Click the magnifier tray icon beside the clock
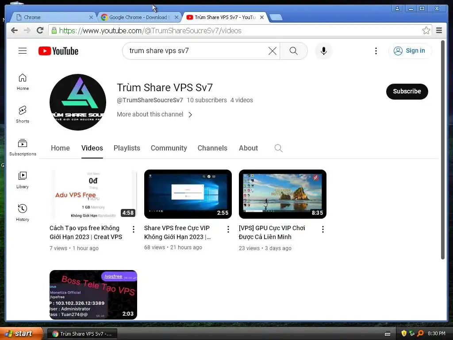Screen dimensions: 453x340 [420, 333]
